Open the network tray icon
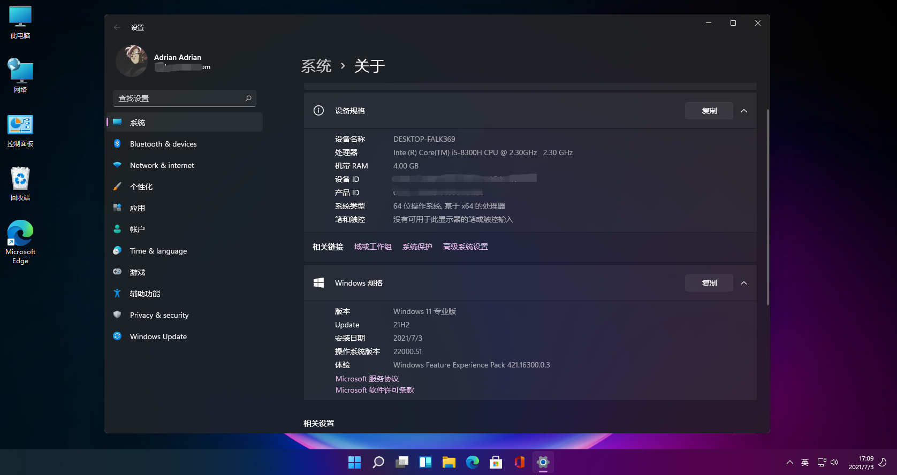 click(822, 462)
